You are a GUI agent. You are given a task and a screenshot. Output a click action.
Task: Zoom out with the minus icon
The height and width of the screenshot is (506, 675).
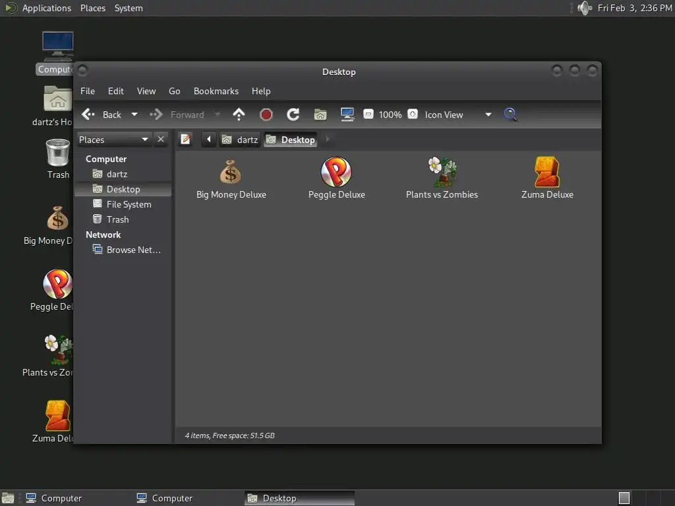click(368, 115)
